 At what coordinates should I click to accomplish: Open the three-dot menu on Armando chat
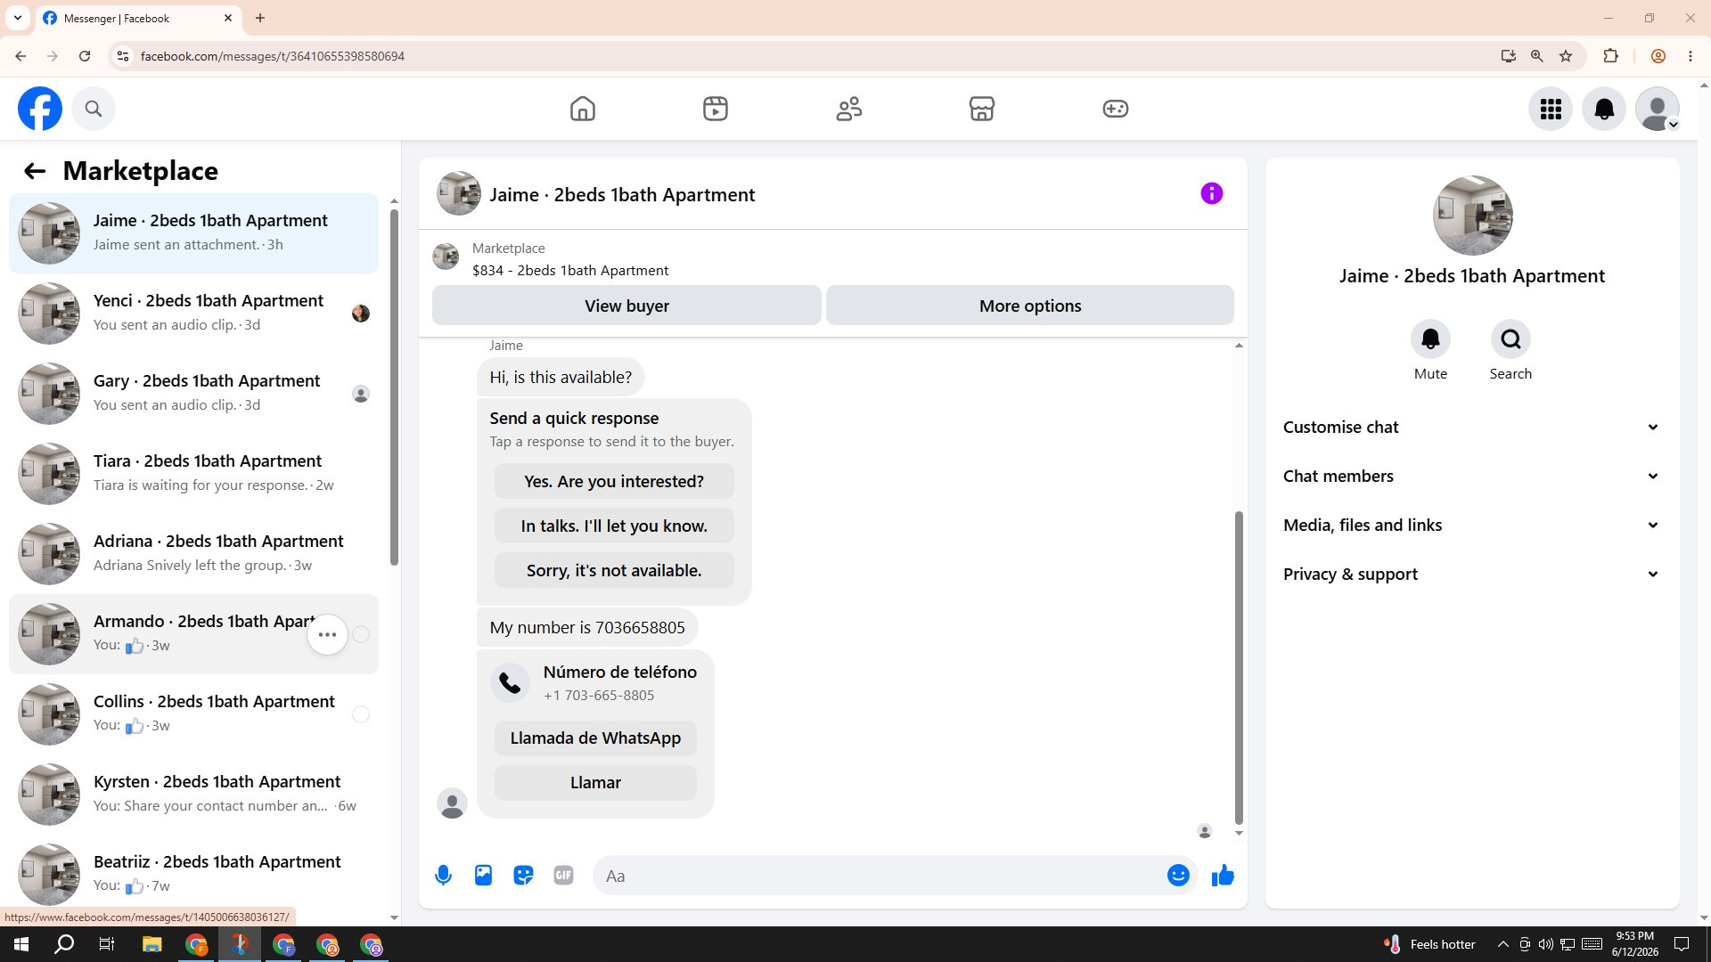[327, 634]
